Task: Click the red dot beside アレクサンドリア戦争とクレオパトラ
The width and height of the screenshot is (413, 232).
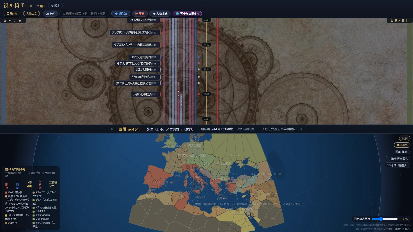Action: (199, 32)
